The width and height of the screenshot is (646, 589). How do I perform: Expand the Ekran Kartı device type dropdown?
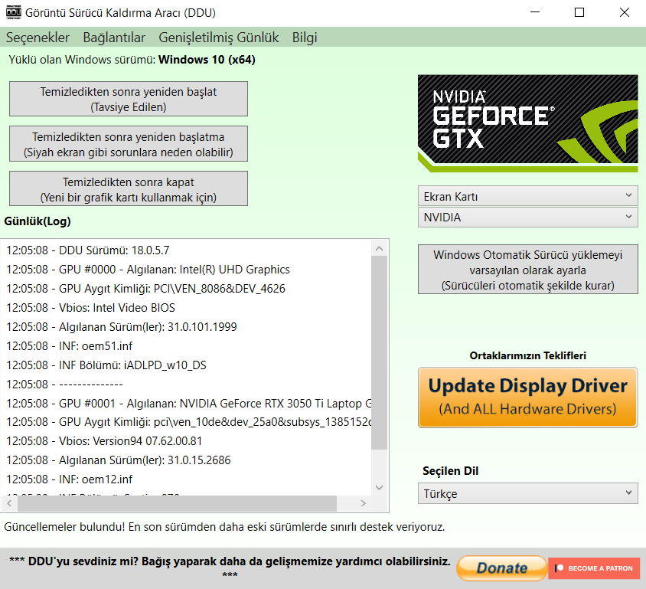click(x=528, y=196)
